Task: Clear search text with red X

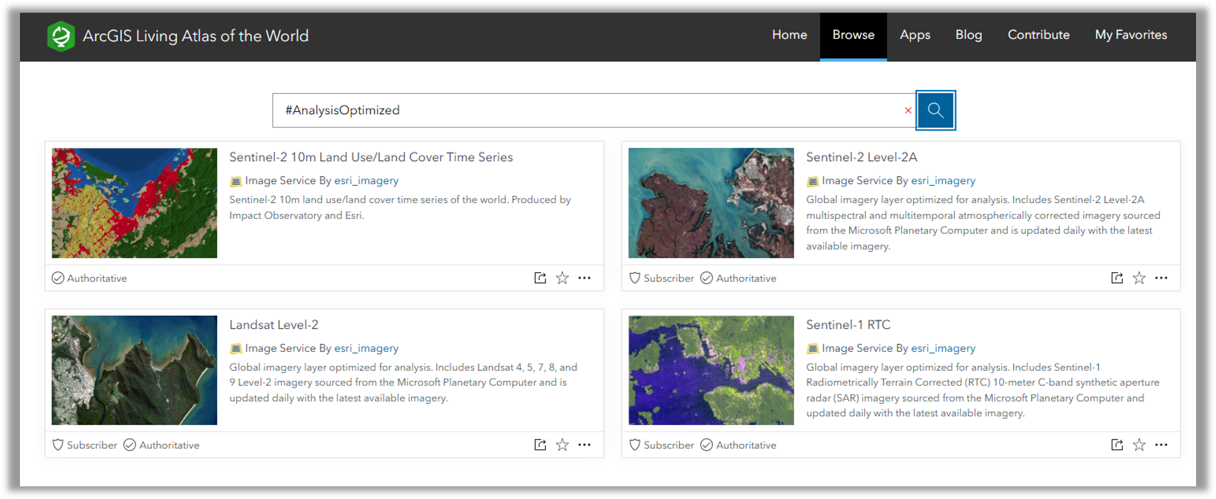Action: (x=908, y=110)
